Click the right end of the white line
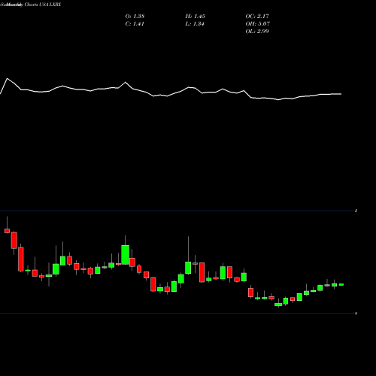376x376 pixels. pos(341,94)
